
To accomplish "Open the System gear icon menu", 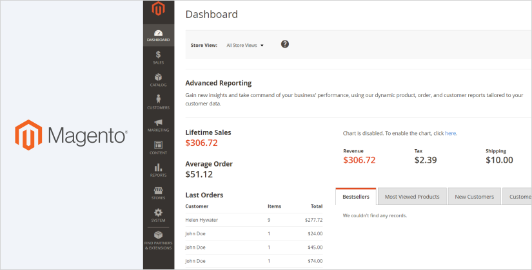I will pyautogui.click(x=158, y=215).
